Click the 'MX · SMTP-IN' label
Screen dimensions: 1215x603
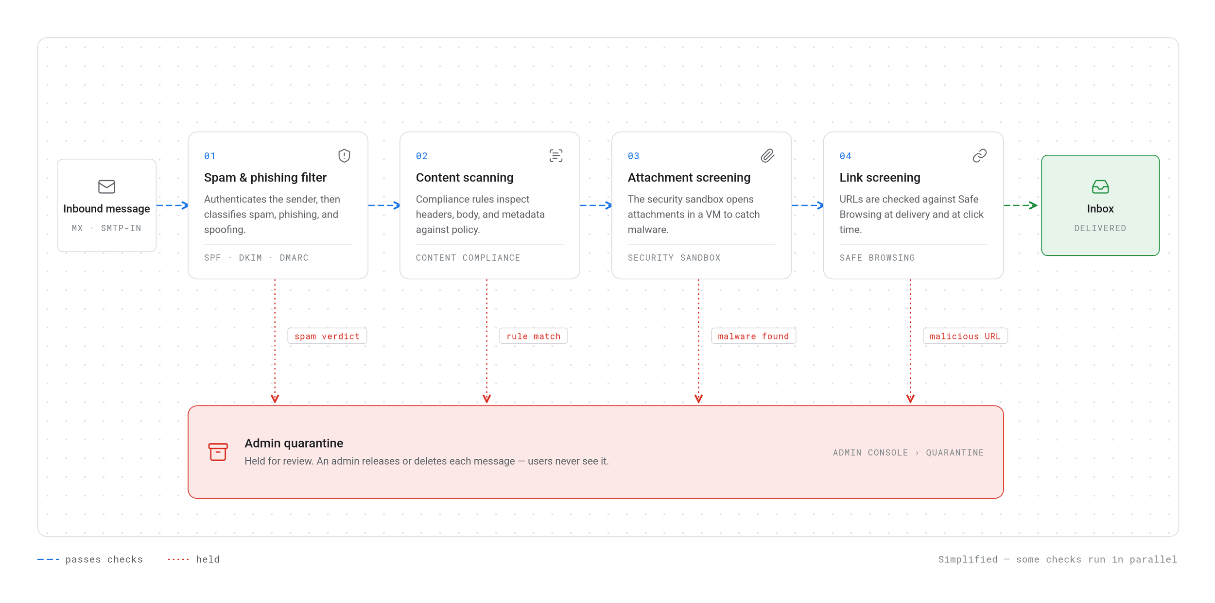click(106, 228)
